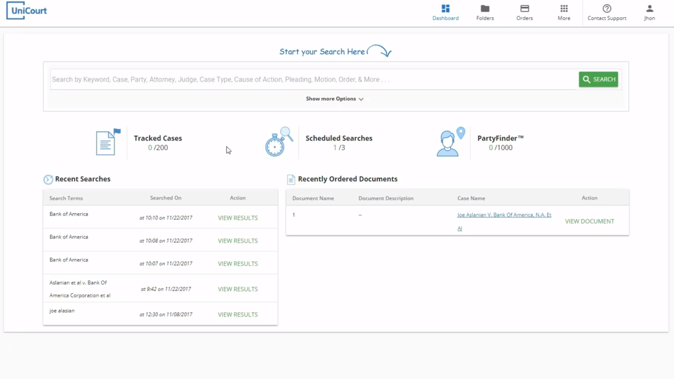View results for Aslanian et al search
This screenshot has height=379, width=674.
[238, 289]
